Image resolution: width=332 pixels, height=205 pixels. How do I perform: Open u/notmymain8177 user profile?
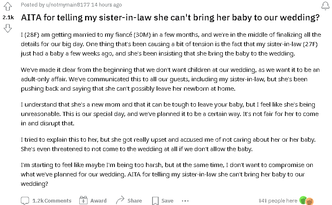(68, 4)
